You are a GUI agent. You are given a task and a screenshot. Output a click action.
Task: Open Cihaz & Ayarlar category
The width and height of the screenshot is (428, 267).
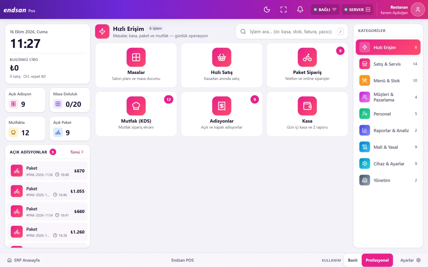point(388,164)
